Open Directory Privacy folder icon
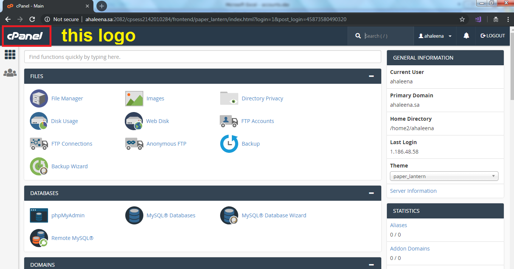Screen dimensions: 514x269 tap(229, 98)
